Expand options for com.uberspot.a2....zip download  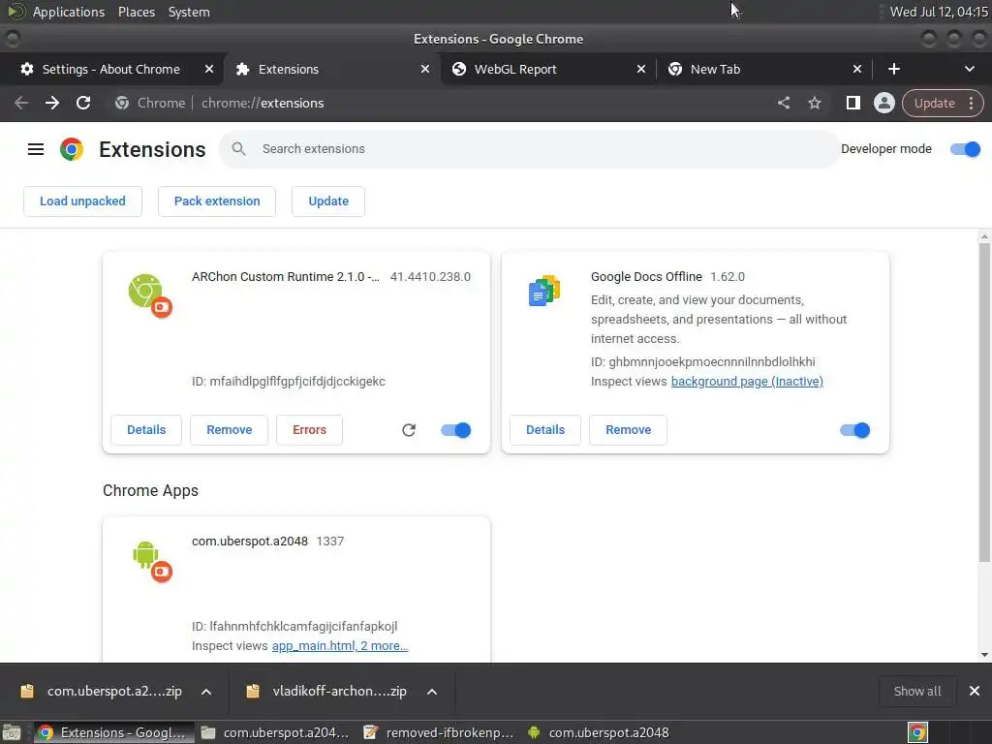tap(206, 692)
